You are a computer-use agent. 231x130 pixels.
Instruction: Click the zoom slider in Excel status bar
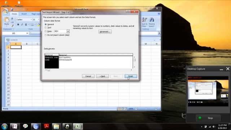tap(146, 109)
